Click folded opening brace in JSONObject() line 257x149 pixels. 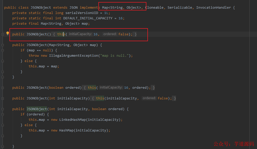tap(54, 34)
